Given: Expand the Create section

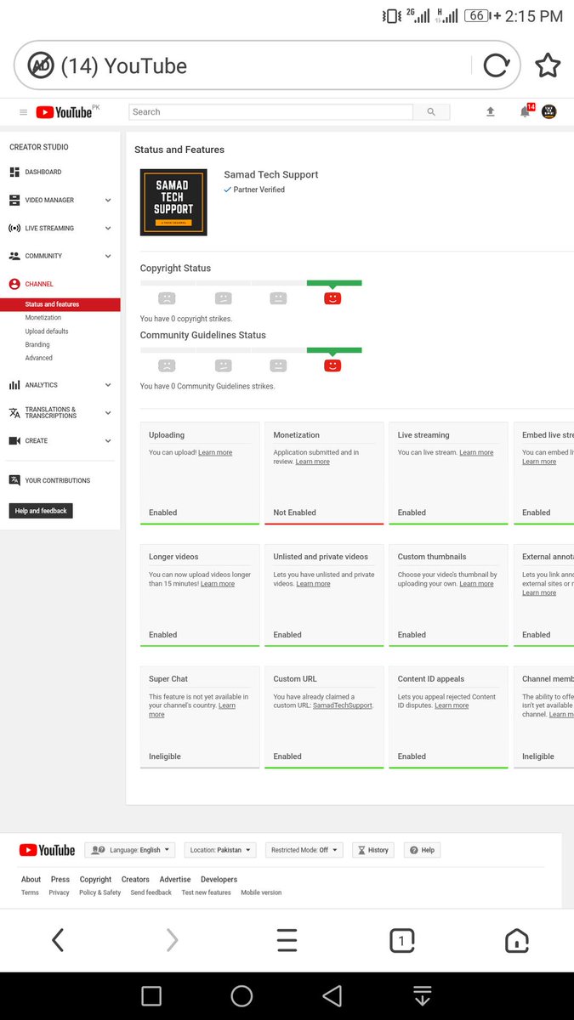Looking at the screenshot, I should coord(108,441).
